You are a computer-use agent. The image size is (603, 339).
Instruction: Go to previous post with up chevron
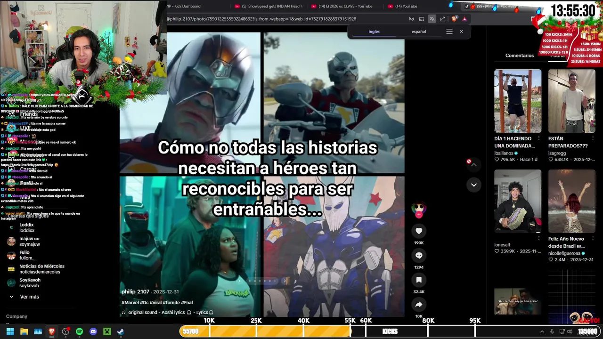[473, 165]
